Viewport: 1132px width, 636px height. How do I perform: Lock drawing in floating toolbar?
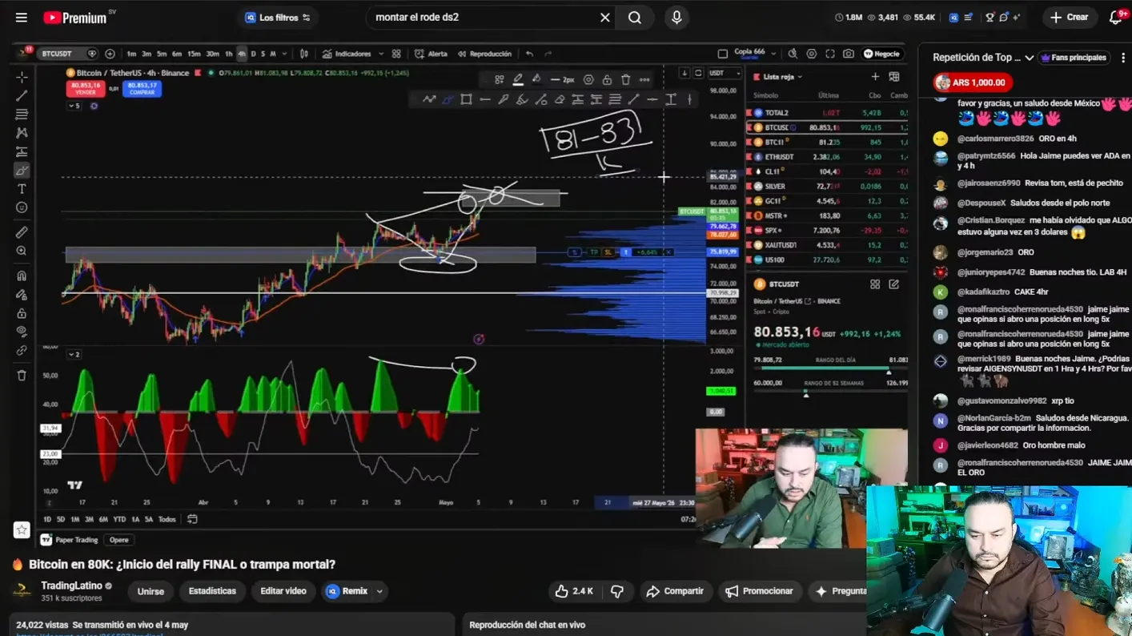pyautogui.click(x=607, y=79)
